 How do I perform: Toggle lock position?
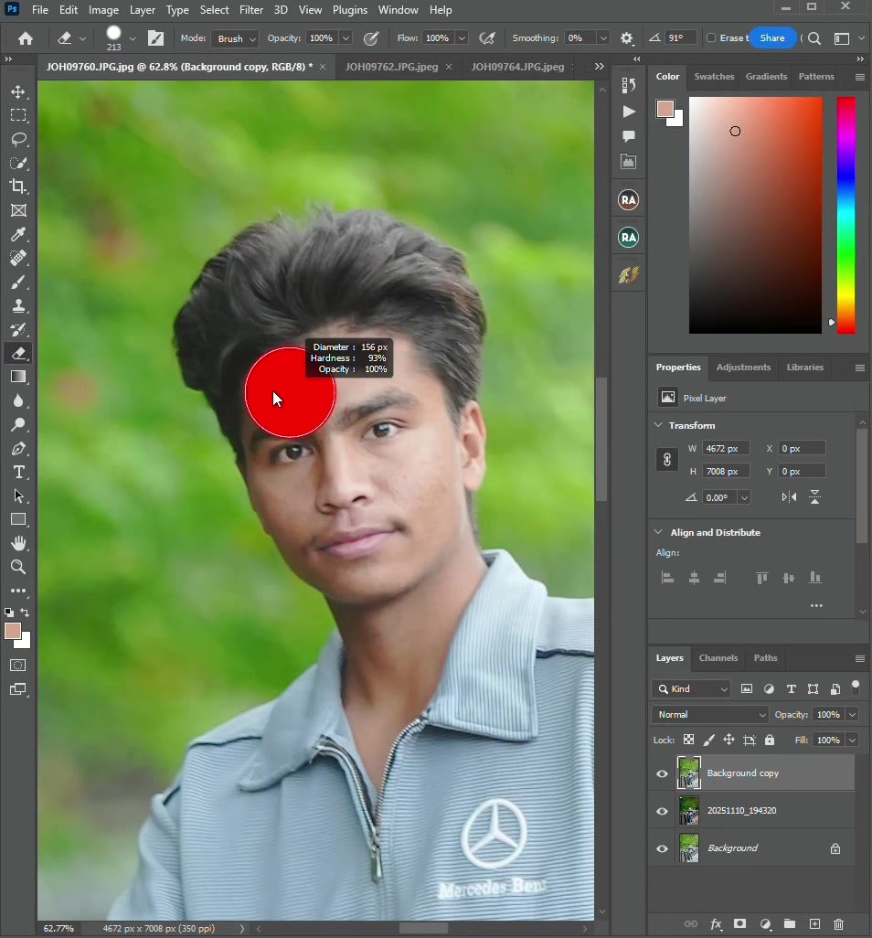coord(728,740)
